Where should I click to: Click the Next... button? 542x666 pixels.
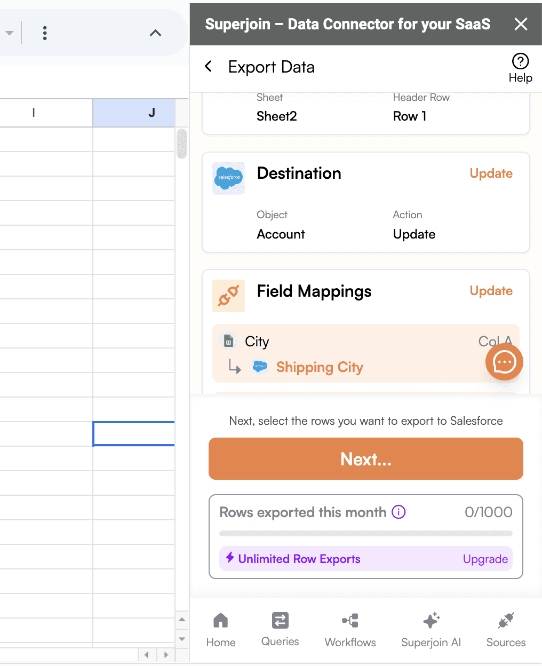[x=366, y=459]
